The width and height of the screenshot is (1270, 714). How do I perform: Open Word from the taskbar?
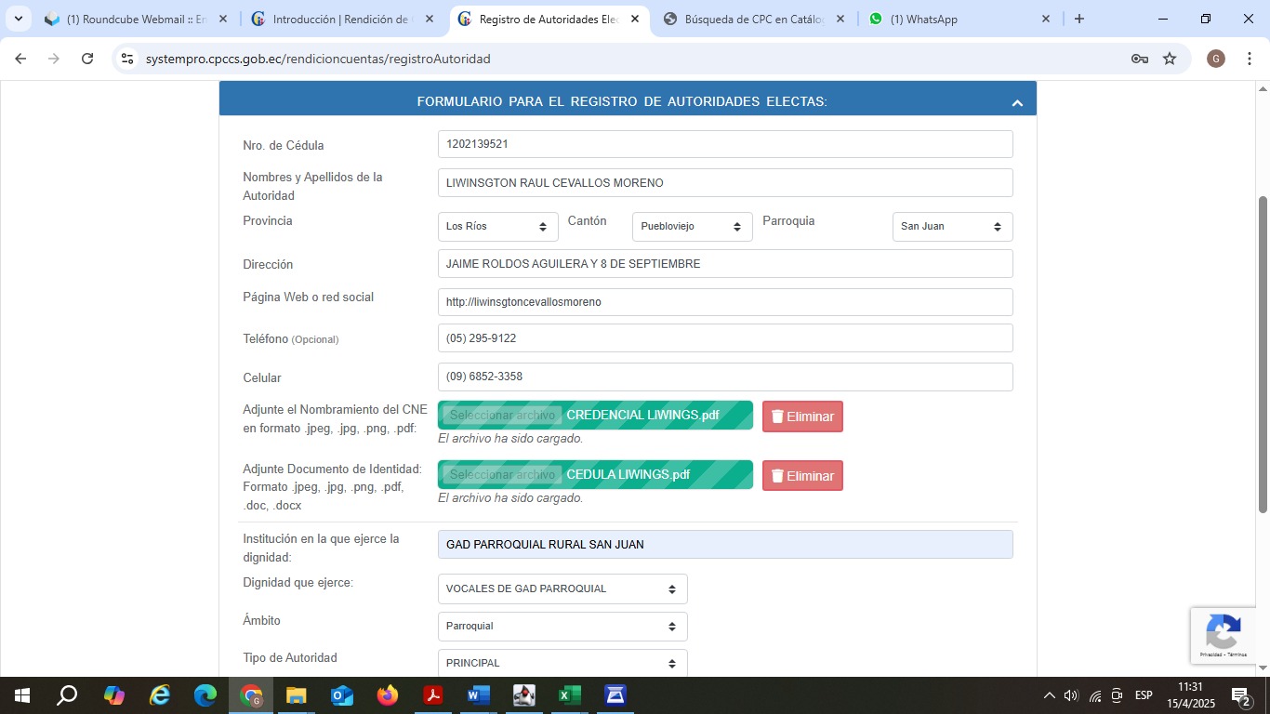coord(478,695)
